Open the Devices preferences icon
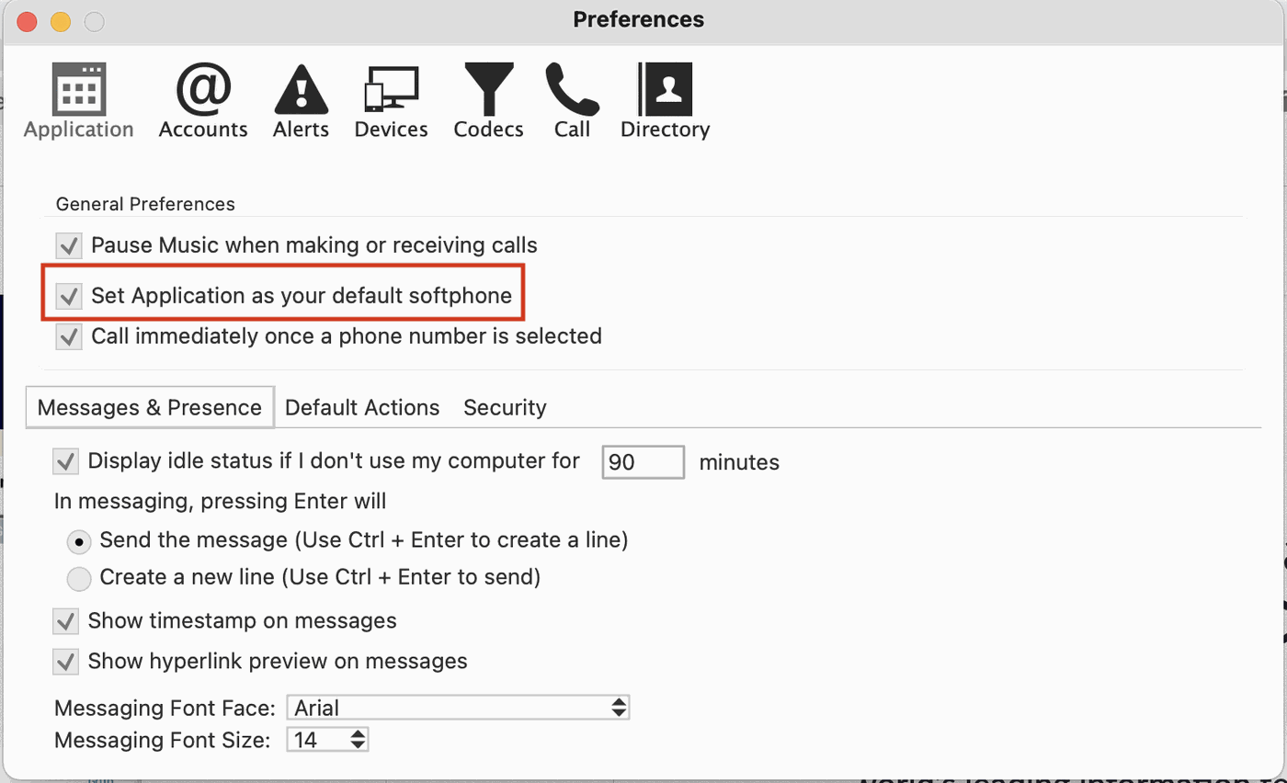This screenshot has height=783, width=1287. 391,100
